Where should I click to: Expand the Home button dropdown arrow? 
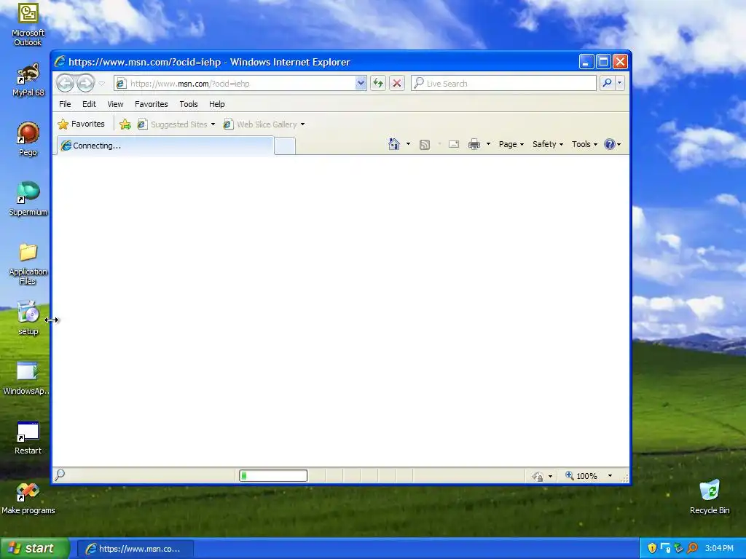click(408, 144)
